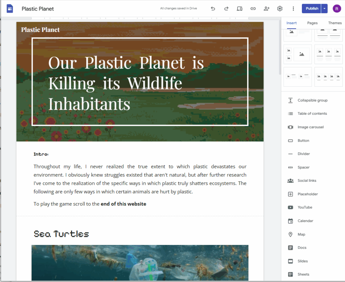Open the device preview icon
Image resolution: width=345 pixels, height=282 pixels.
pyautogui.click(x=240, y=9)
